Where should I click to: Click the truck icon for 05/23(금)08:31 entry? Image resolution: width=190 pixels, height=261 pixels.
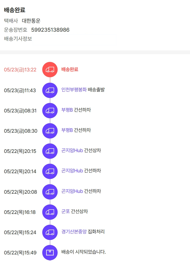click(50, 111)
